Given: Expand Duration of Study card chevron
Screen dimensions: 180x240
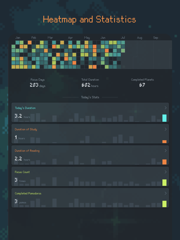Looking at the screenshot, I should click(165, 129).
